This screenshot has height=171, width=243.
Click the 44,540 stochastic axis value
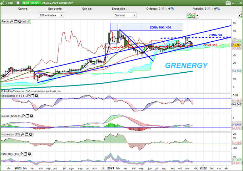237,104
